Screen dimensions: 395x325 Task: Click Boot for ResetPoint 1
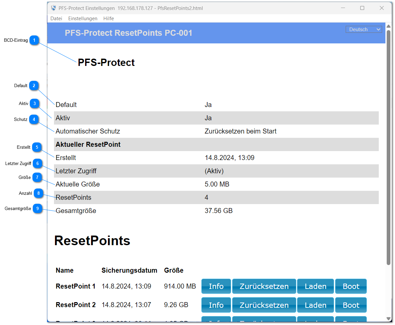point(351,286)
